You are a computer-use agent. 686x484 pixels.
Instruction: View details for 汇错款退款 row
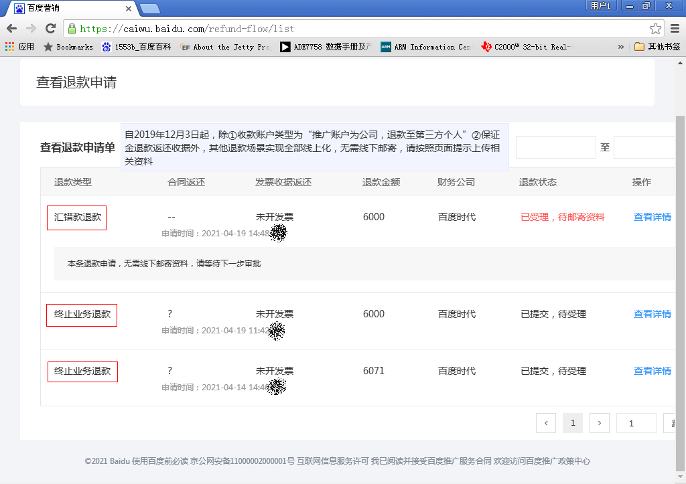pyautogui.click(x=653, y=217)
